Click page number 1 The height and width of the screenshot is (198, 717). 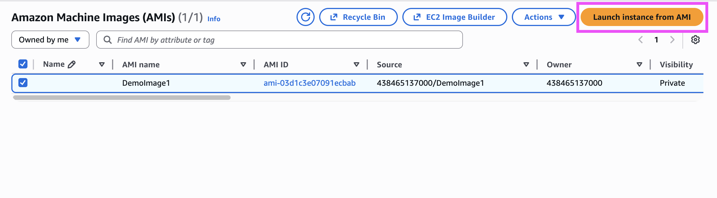(656, 40)
